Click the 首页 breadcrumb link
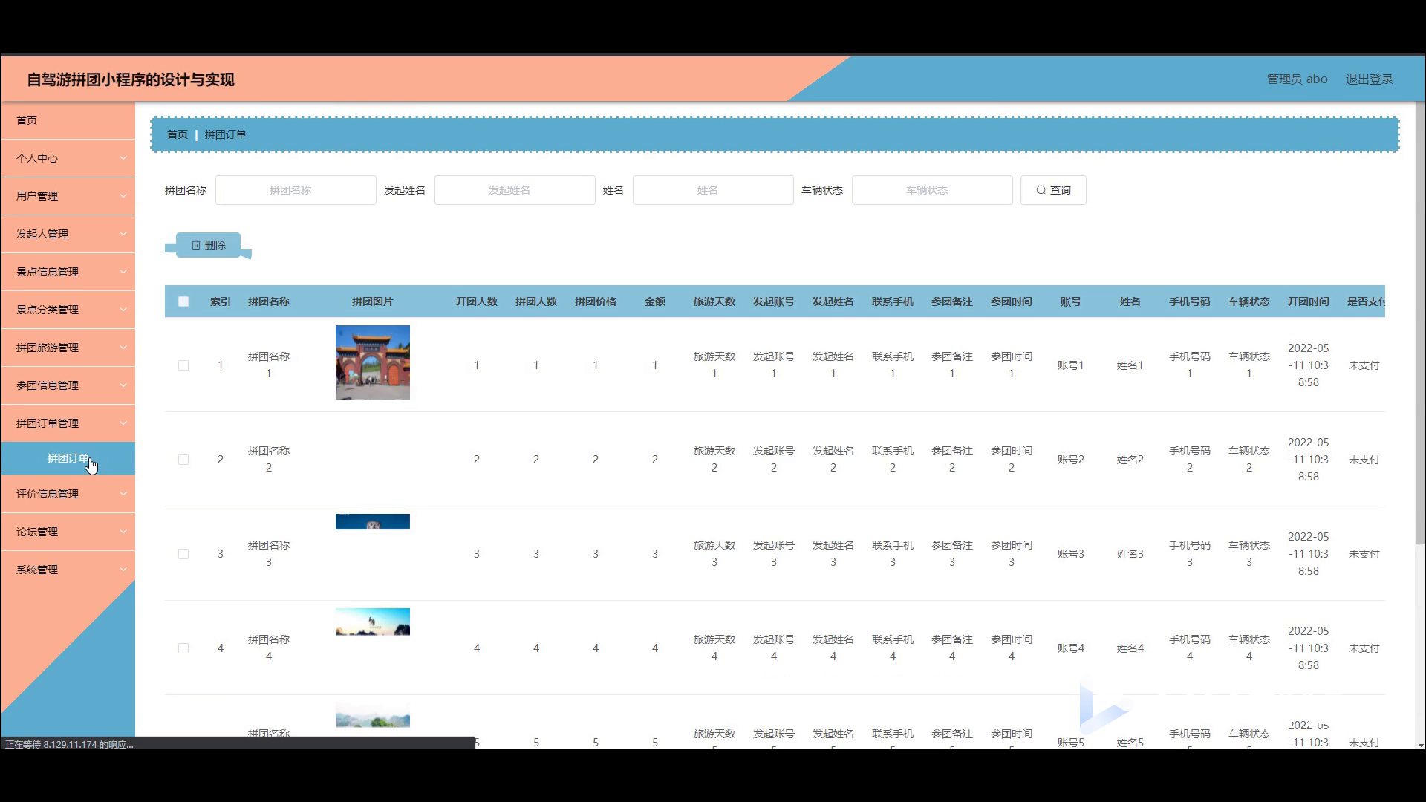Screen dimensions: 1426x802 coord(177,134)
